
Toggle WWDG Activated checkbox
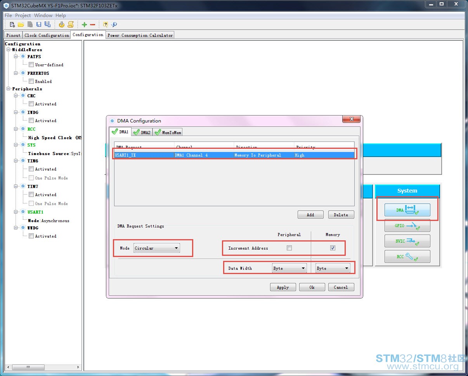tap(31, 236)
